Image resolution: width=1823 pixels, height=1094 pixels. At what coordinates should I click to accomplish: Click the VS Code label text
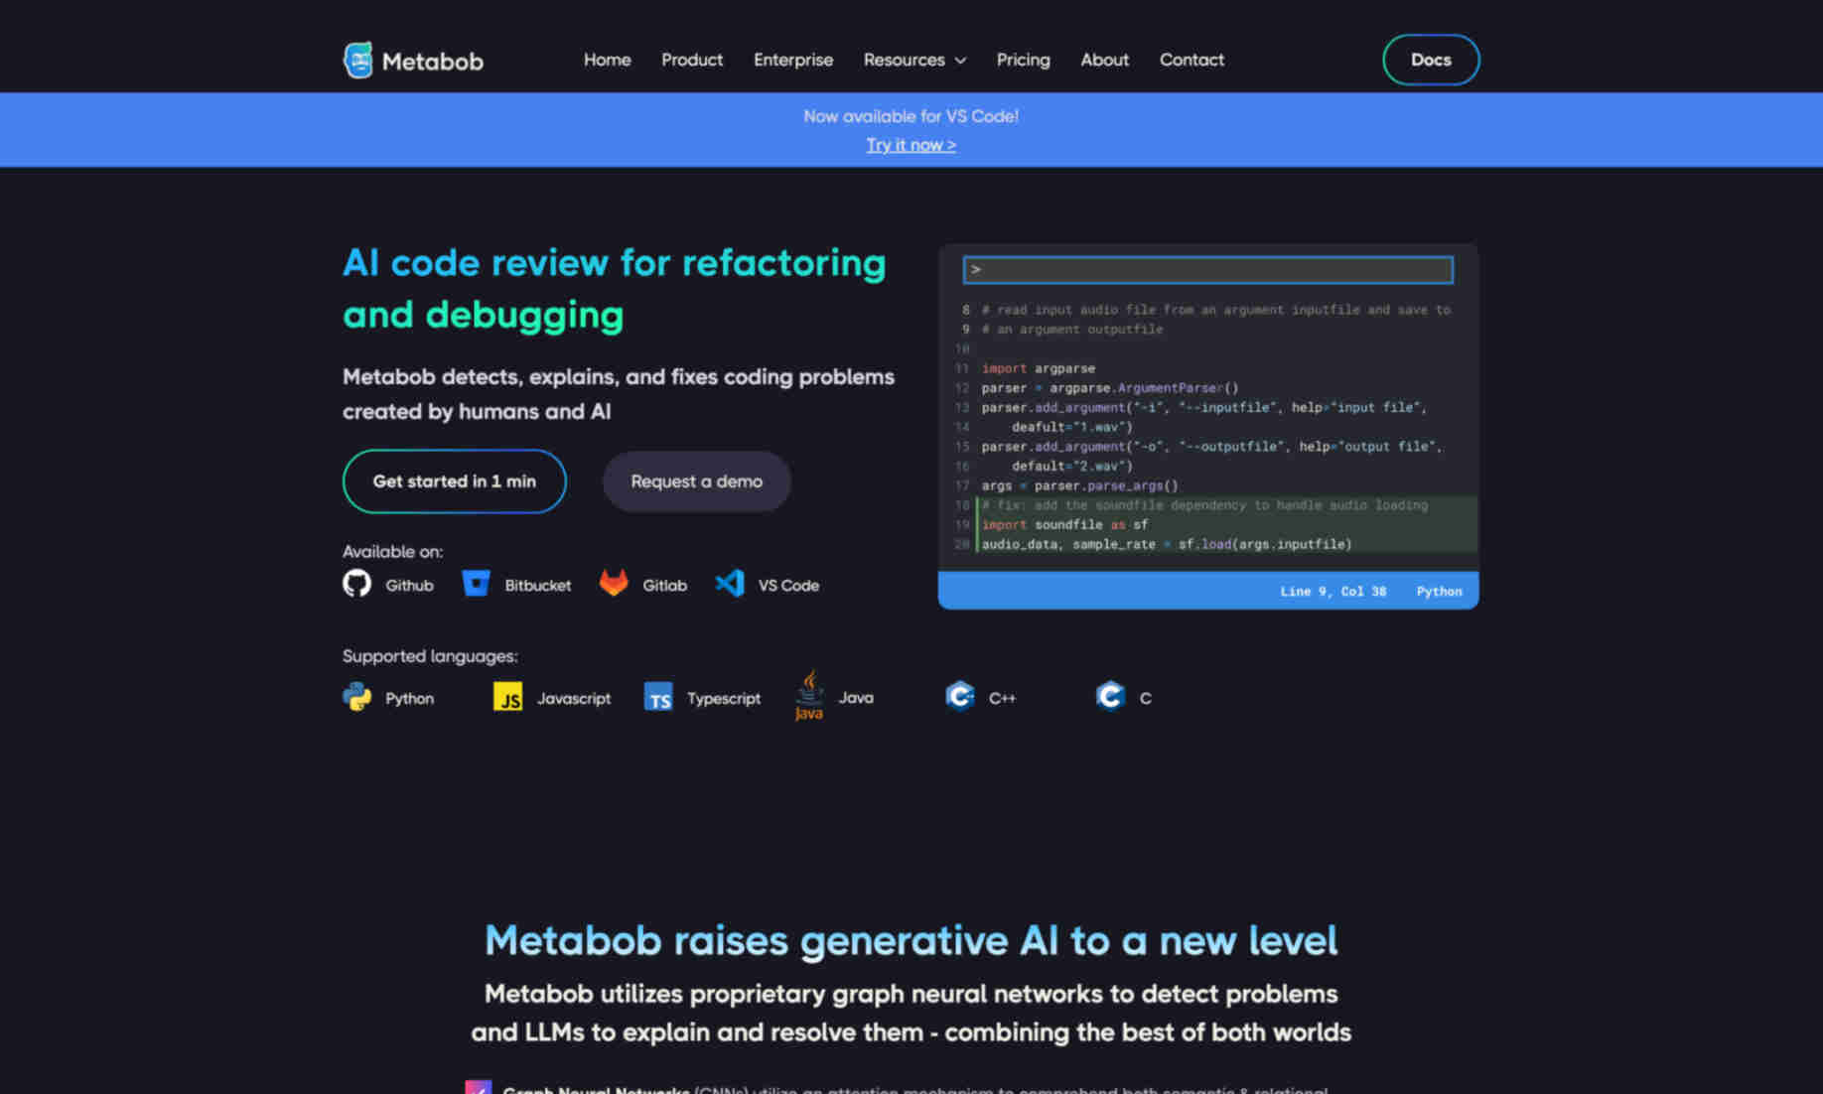[788, 586]
